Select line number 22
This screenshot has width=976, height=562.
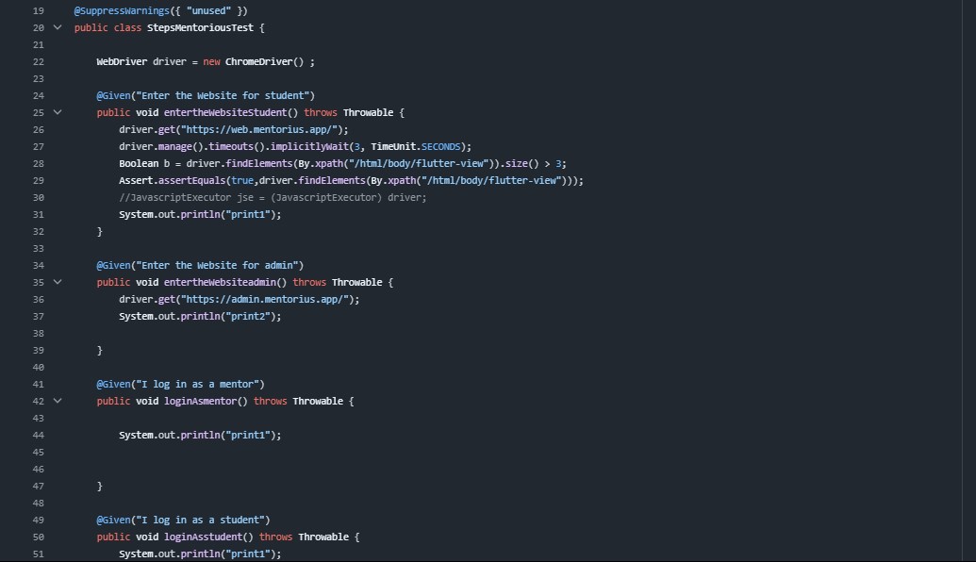point(38,61)
